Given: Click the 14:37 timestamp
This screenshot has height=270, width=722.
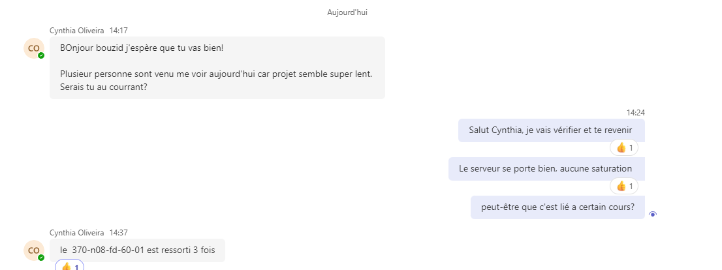Looking at the screenshot, I should point(118,232).
